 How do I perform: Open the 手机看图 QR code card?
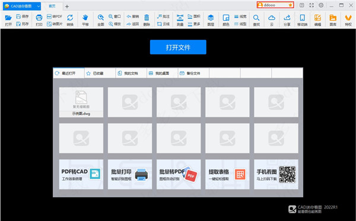coord(276,174)
